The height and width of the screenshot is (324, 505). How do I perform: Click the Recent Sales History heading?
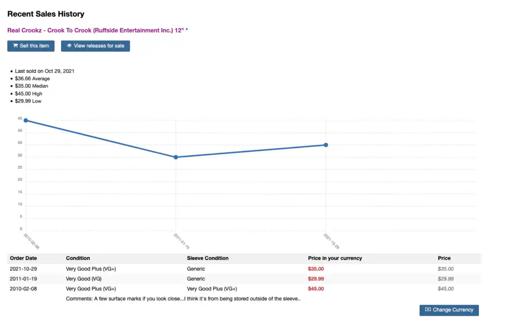click(x=45, y=14)
